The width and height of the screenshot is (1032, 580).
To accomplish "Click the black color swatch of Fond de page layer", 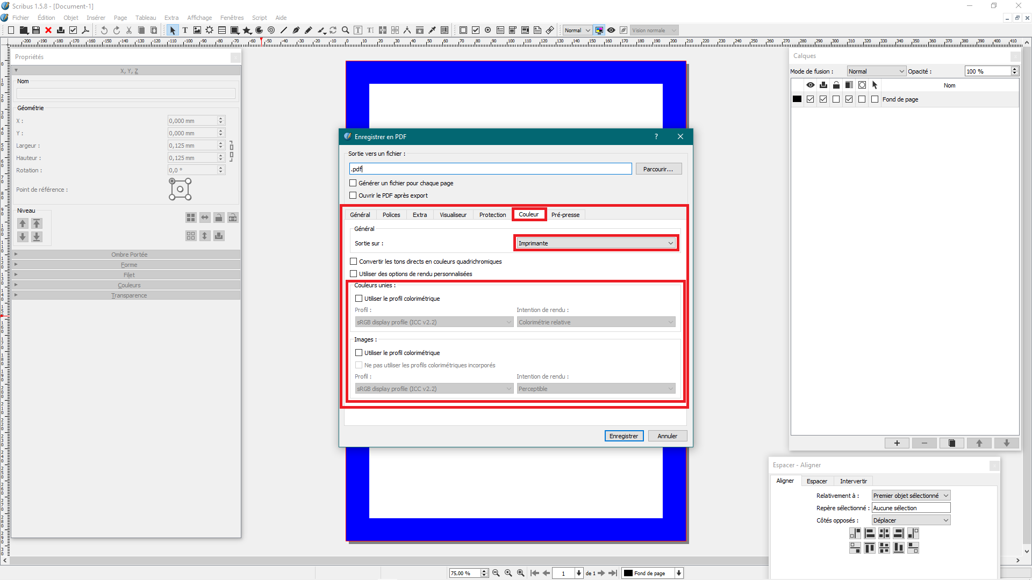I will click(797, 99).
